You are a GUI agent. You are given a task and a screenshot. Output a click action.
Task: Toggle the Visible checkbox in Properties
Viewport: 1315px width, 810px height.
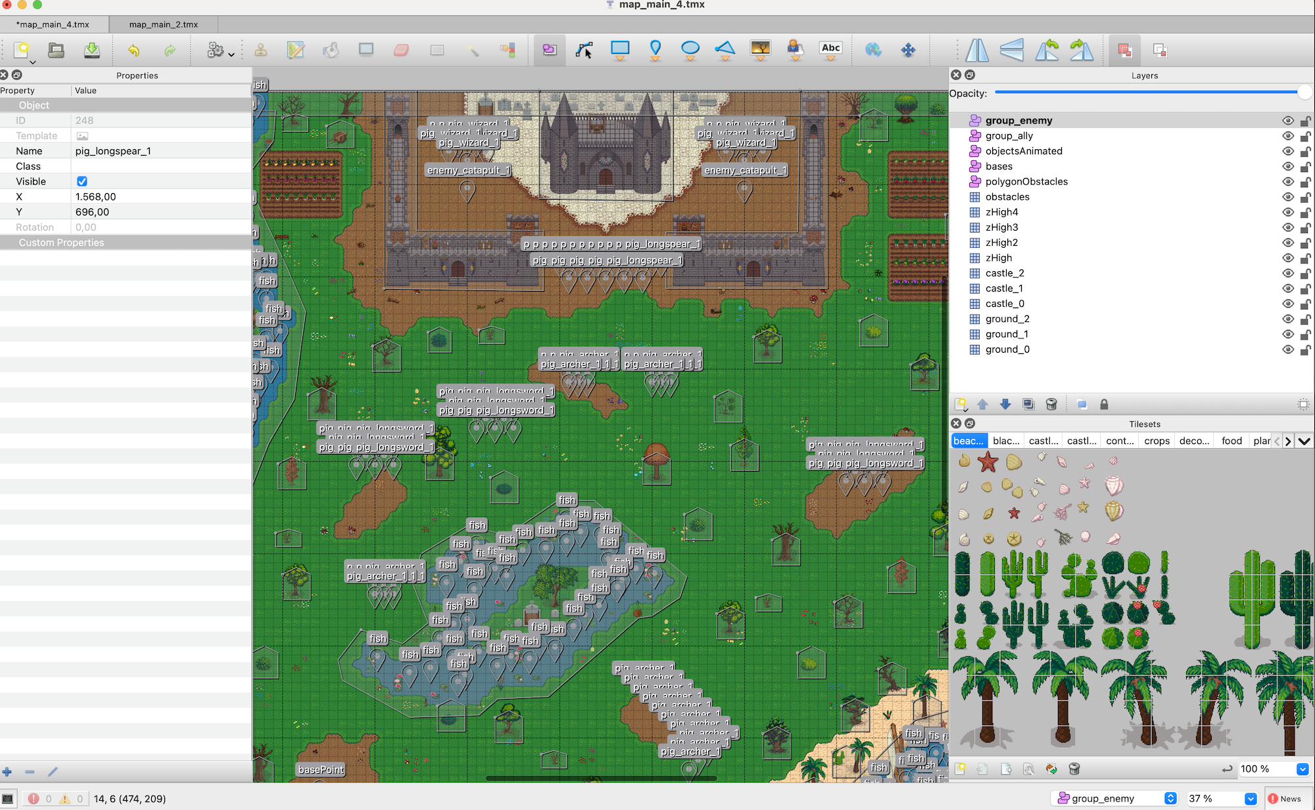point(82,181)
